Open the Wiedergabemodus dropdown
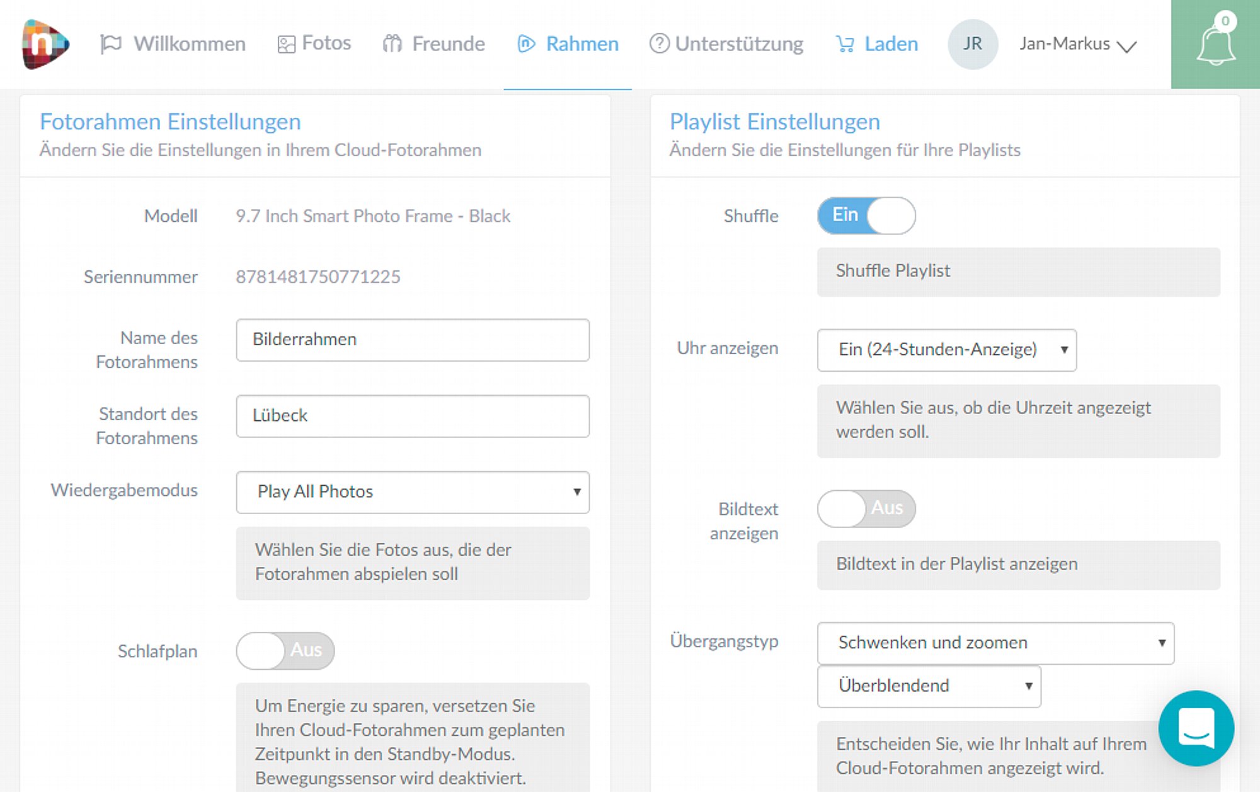 click(x=413, y=492)
